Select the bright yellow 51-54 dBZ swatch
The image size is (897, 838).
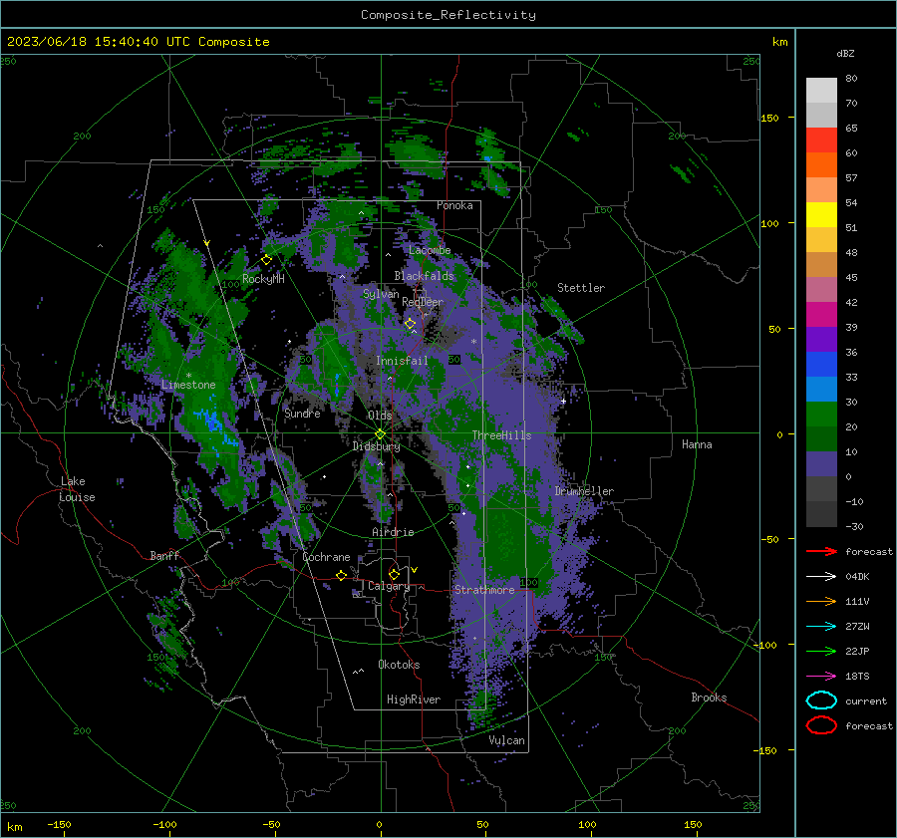coord(821,215)
